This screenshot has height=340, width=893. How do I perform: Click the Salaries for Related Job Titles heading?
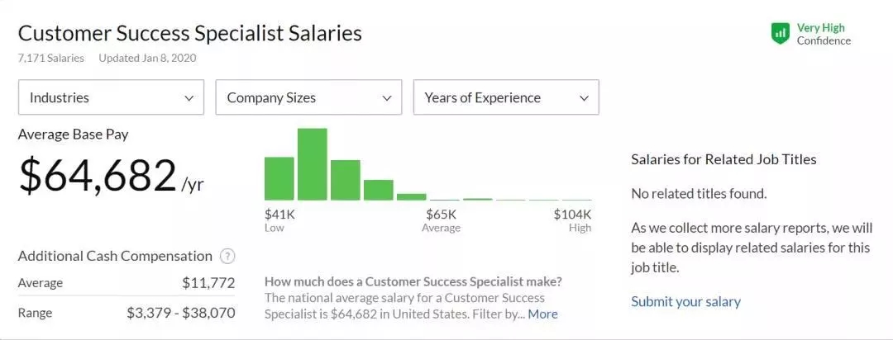[723, 159]
